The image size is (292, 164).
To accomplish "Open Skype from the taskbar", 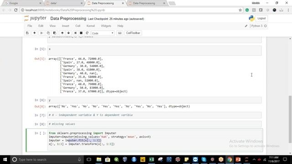I will point(204,159).
